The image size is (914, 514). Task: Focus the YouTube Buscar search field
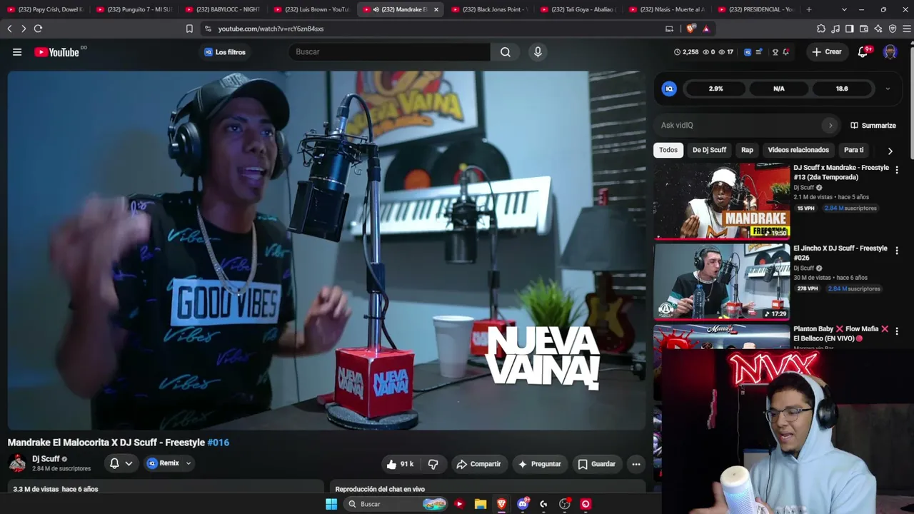pos(390,52)
